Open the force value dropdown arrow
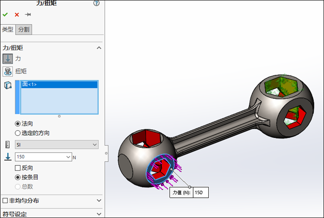Screen dimensions: 324x218 tap(69, 157)
